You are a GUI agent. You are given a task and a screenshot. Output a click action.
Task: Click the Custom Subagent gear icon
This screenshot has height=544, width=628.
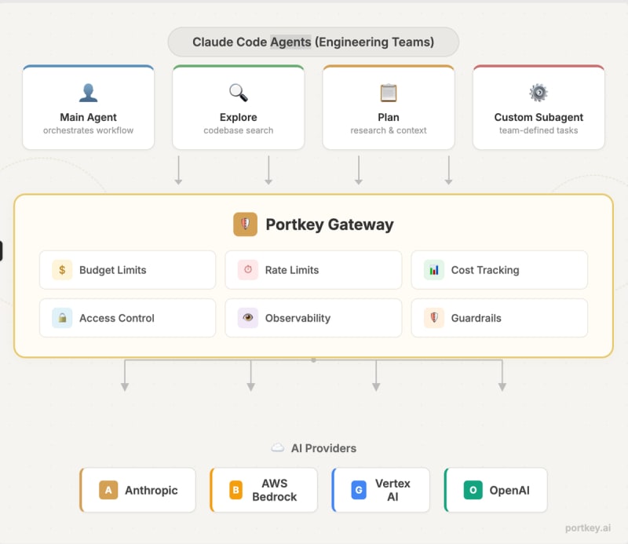tap(539, 93)
